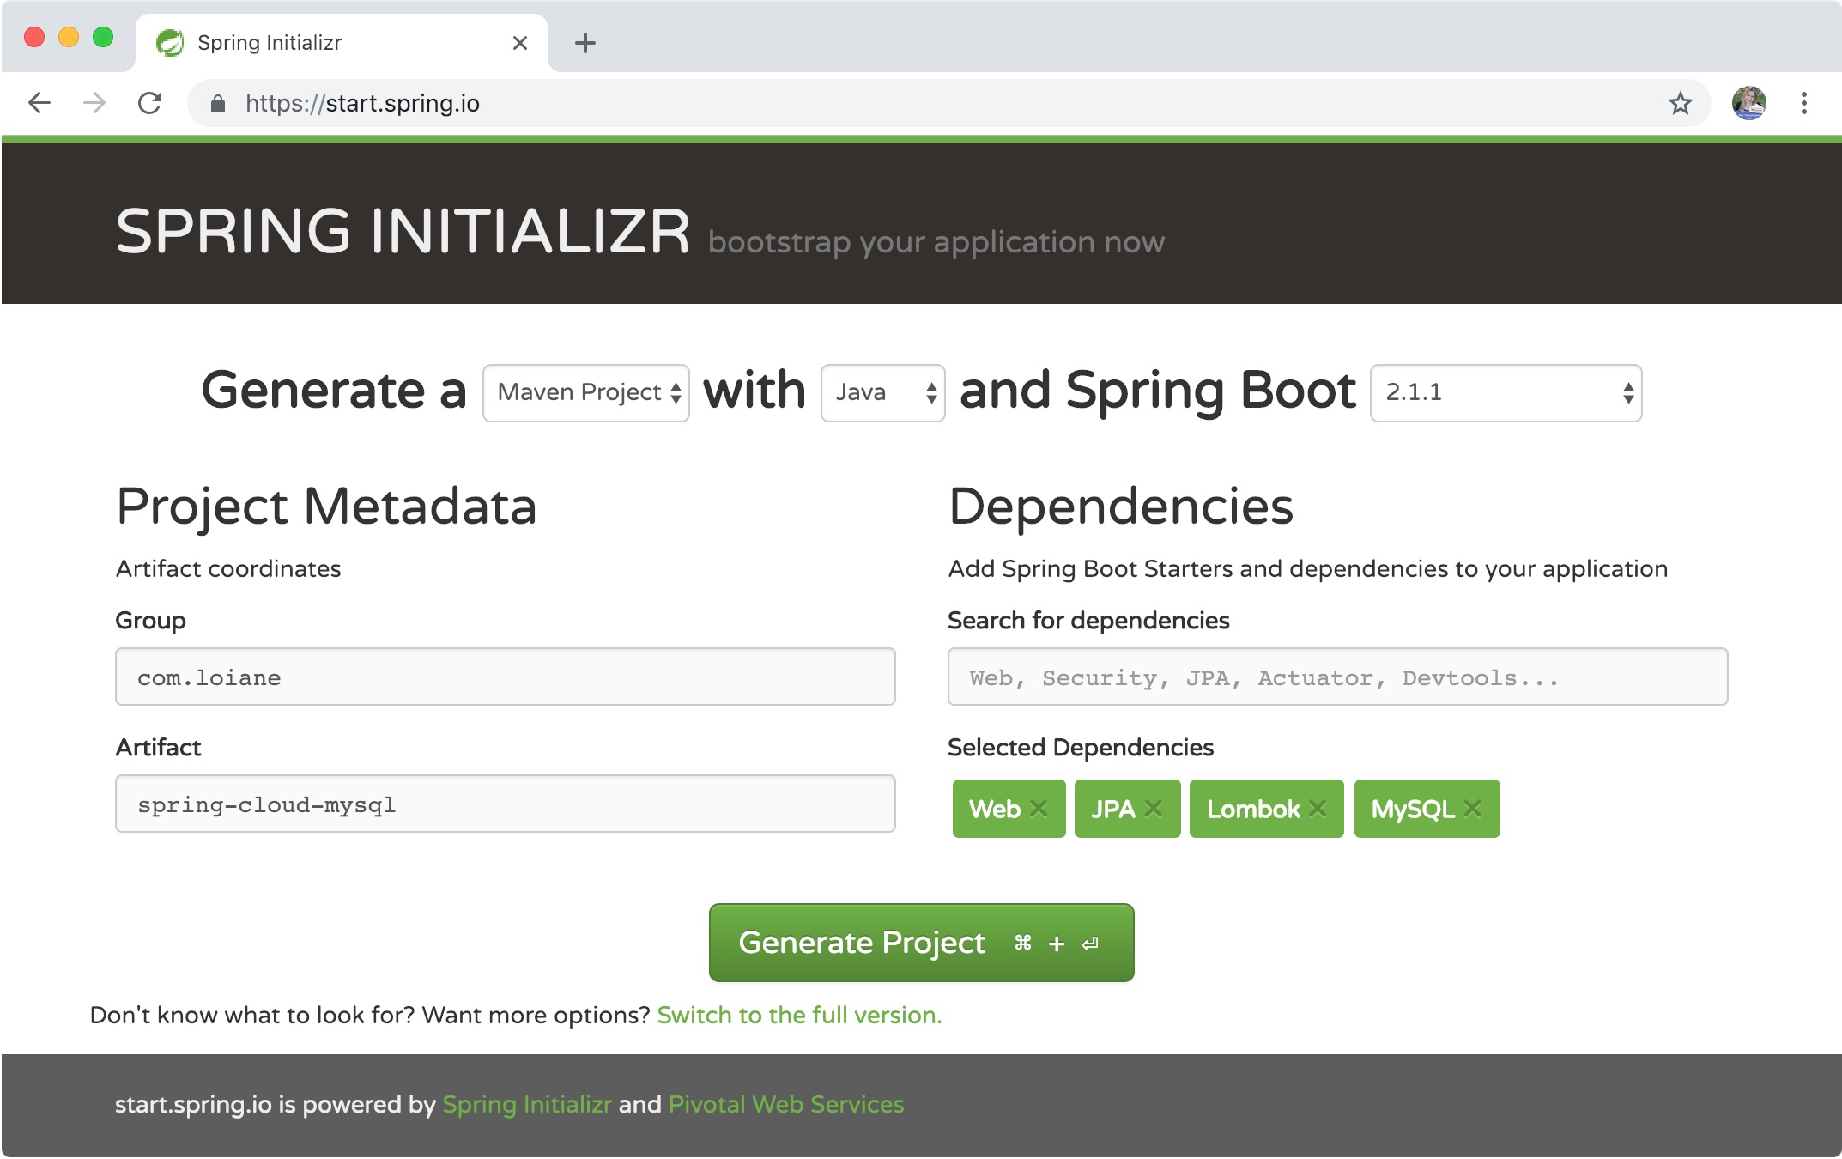Remove the Lombok dependency tag

pos(1318,808)
